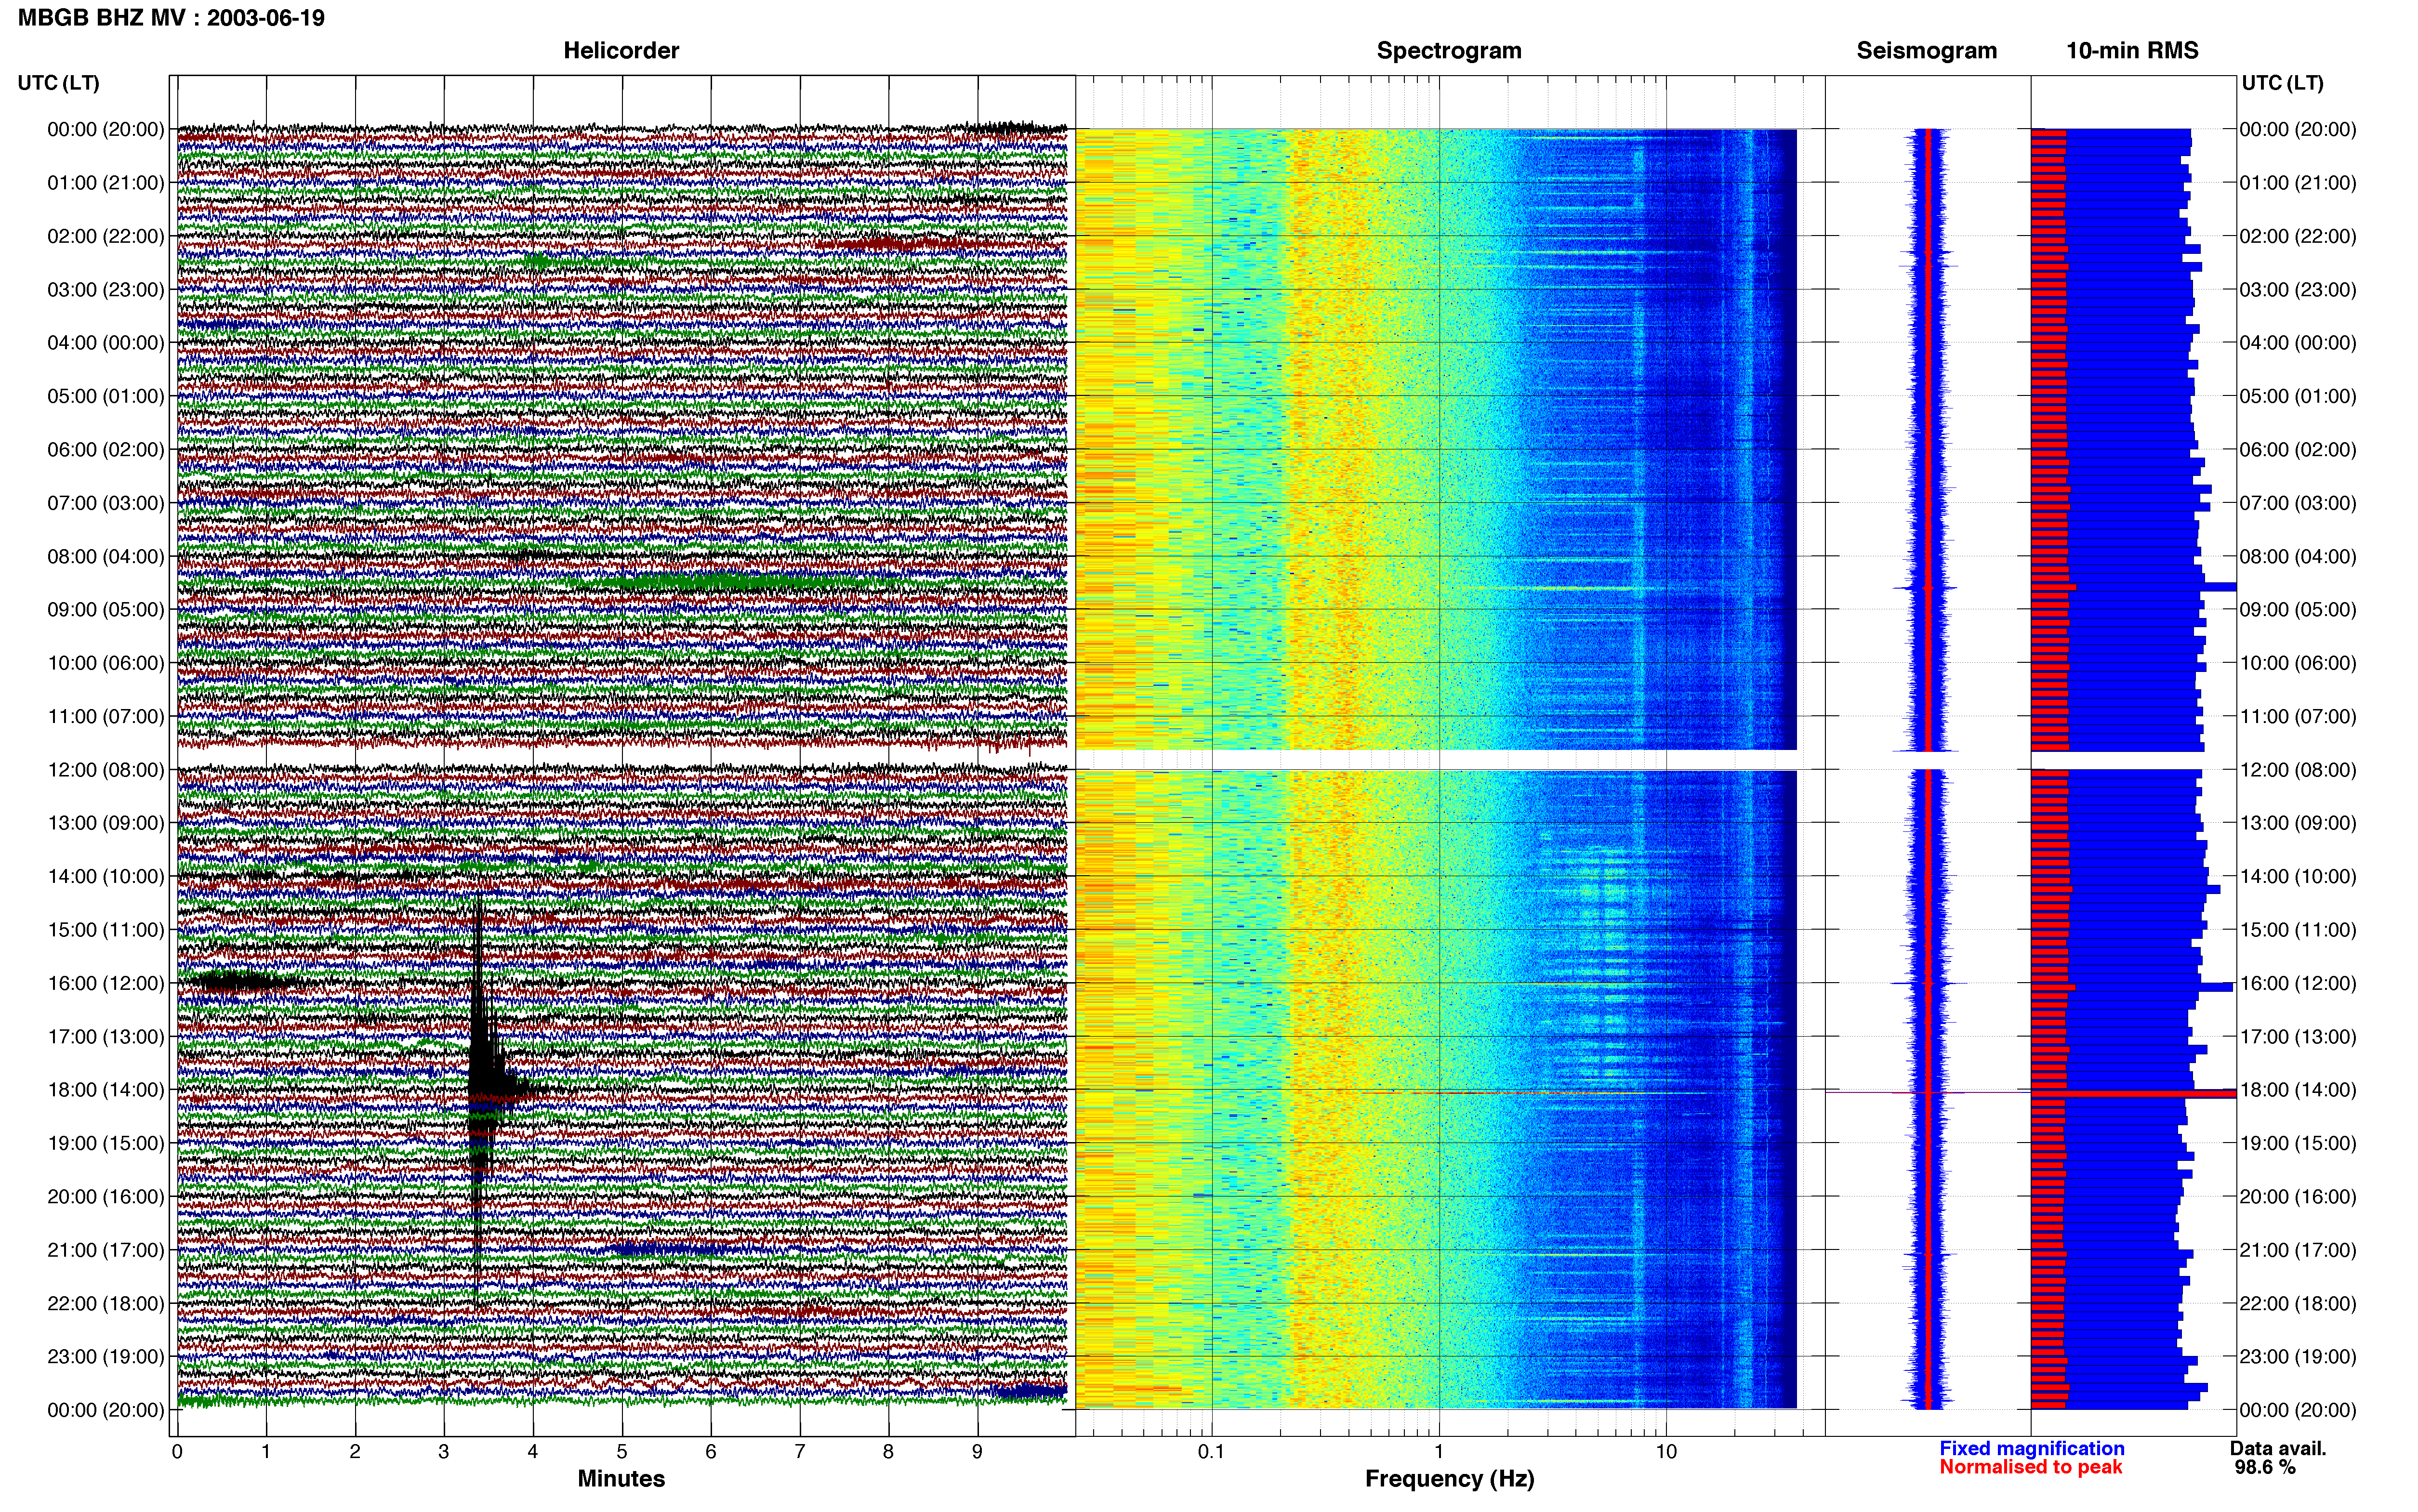Click "13:00 (09:00)" on the right time axis

(x=2298, y=823)
